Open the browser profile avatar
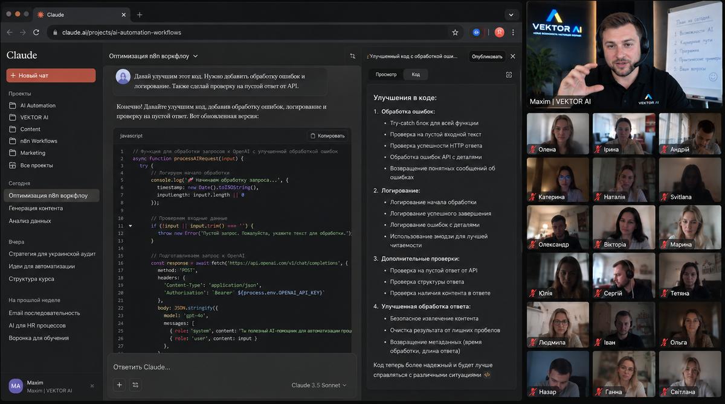Viewport: 725px width, 404px height. coord(499,32)
